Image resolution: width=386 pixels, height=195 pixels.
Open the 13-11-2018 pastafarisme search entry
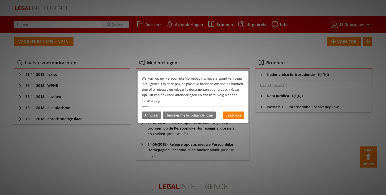point(48,108)
